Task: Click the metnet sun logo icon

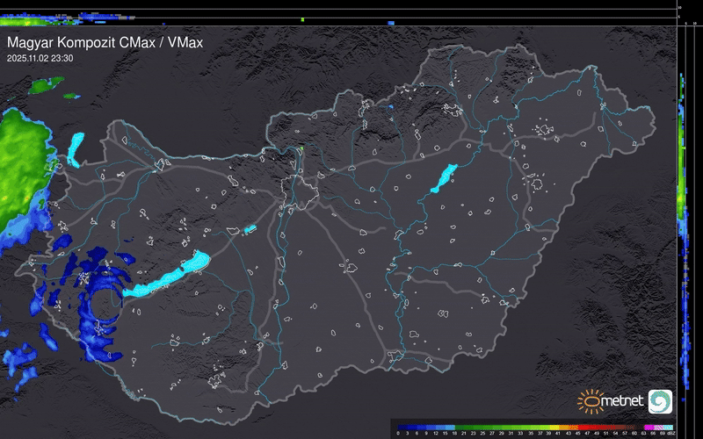Action: tap(589, 401)
